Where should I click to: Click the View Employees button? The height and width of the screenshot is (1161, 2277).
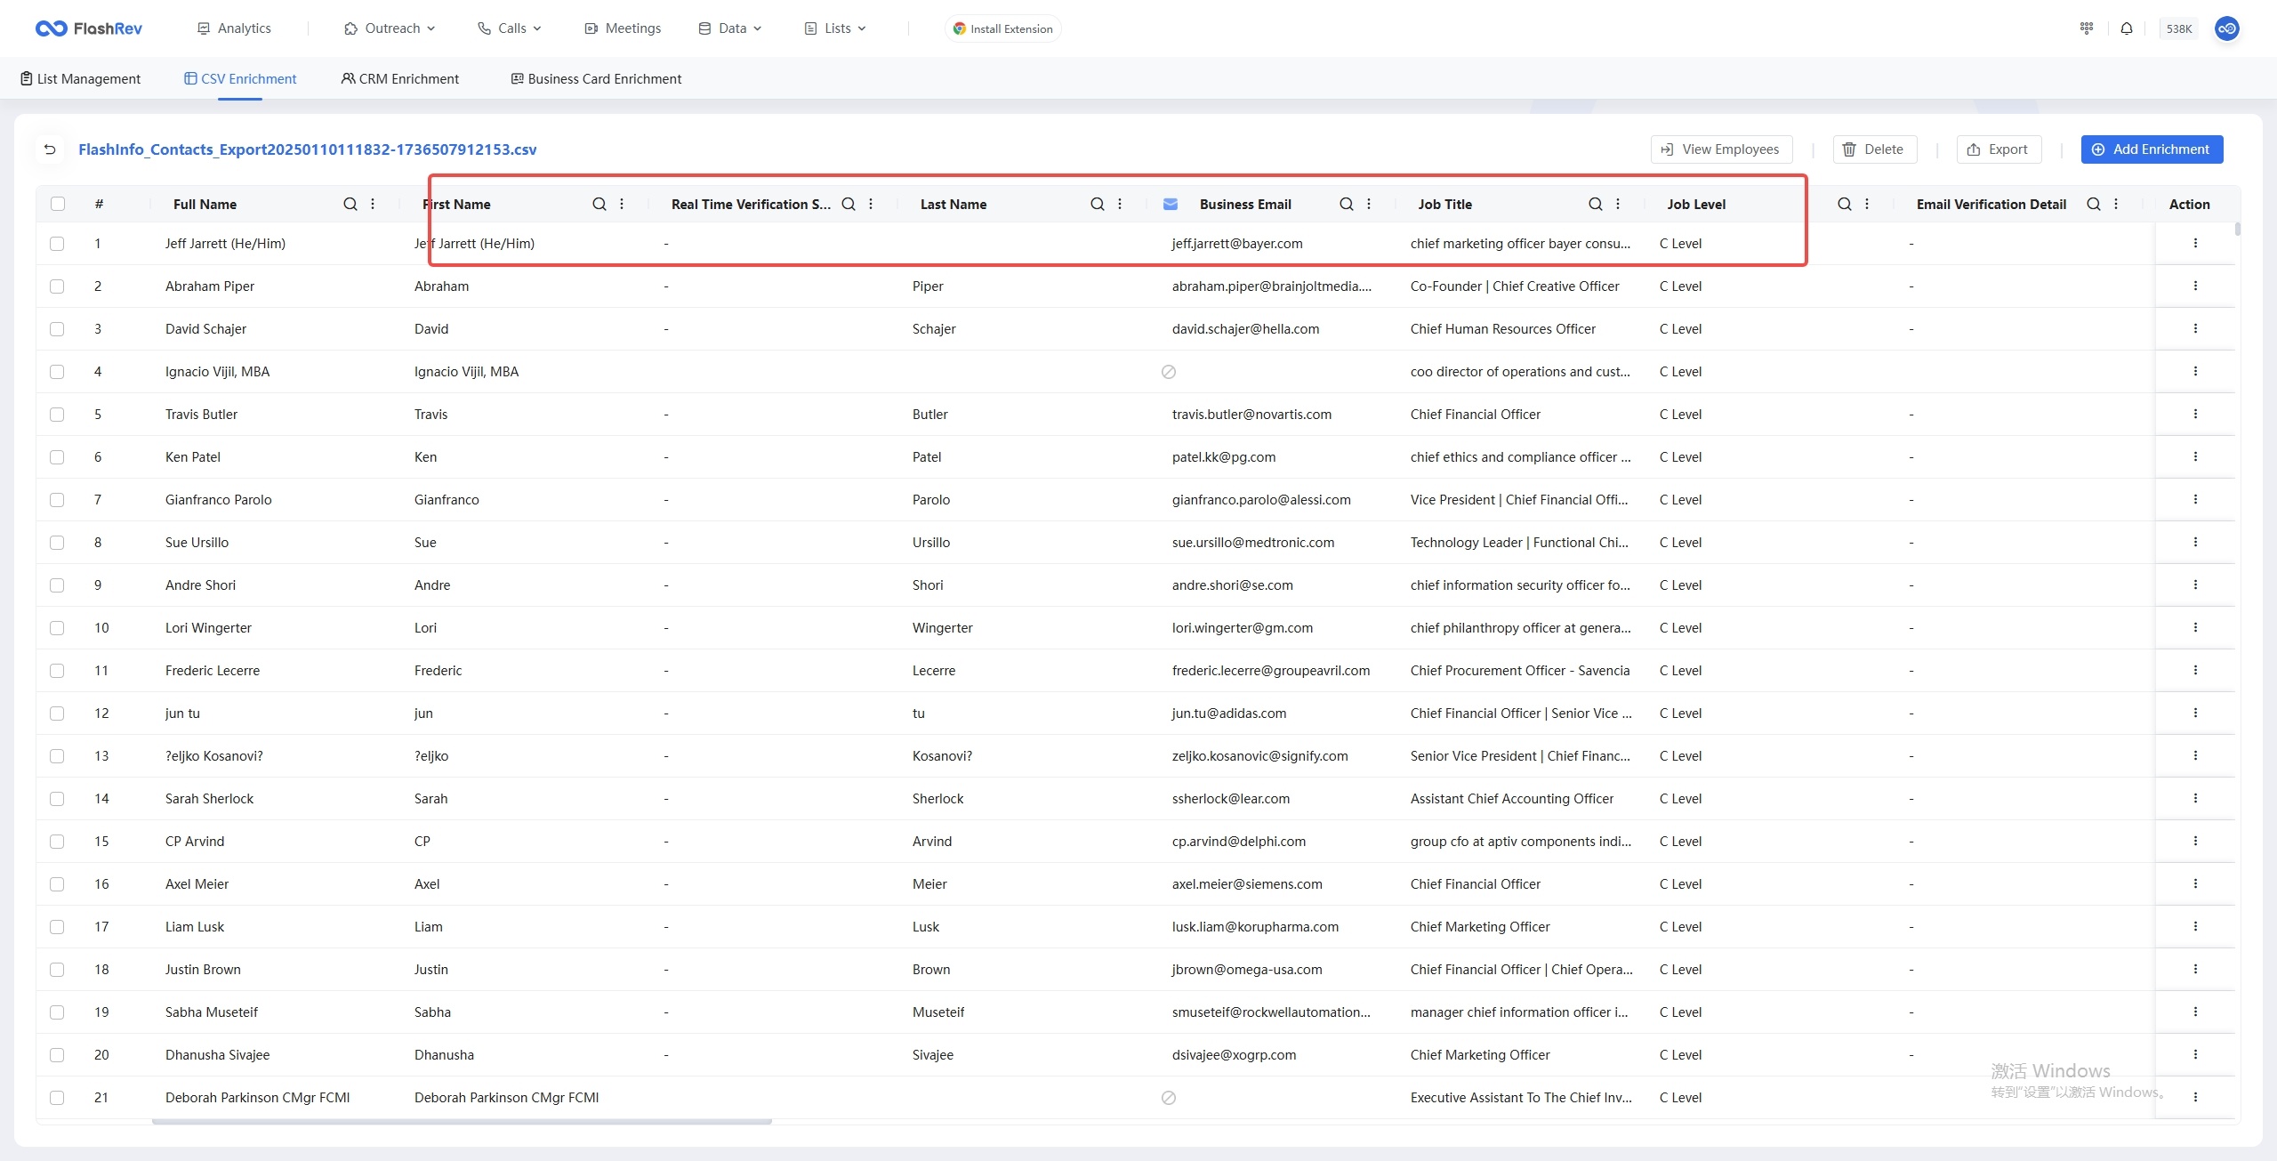tap(1721, 149)
